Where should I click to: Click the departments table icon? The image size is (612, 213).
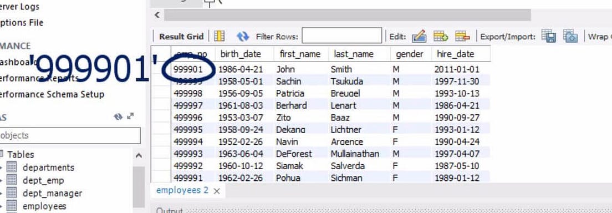pos(12,168)
